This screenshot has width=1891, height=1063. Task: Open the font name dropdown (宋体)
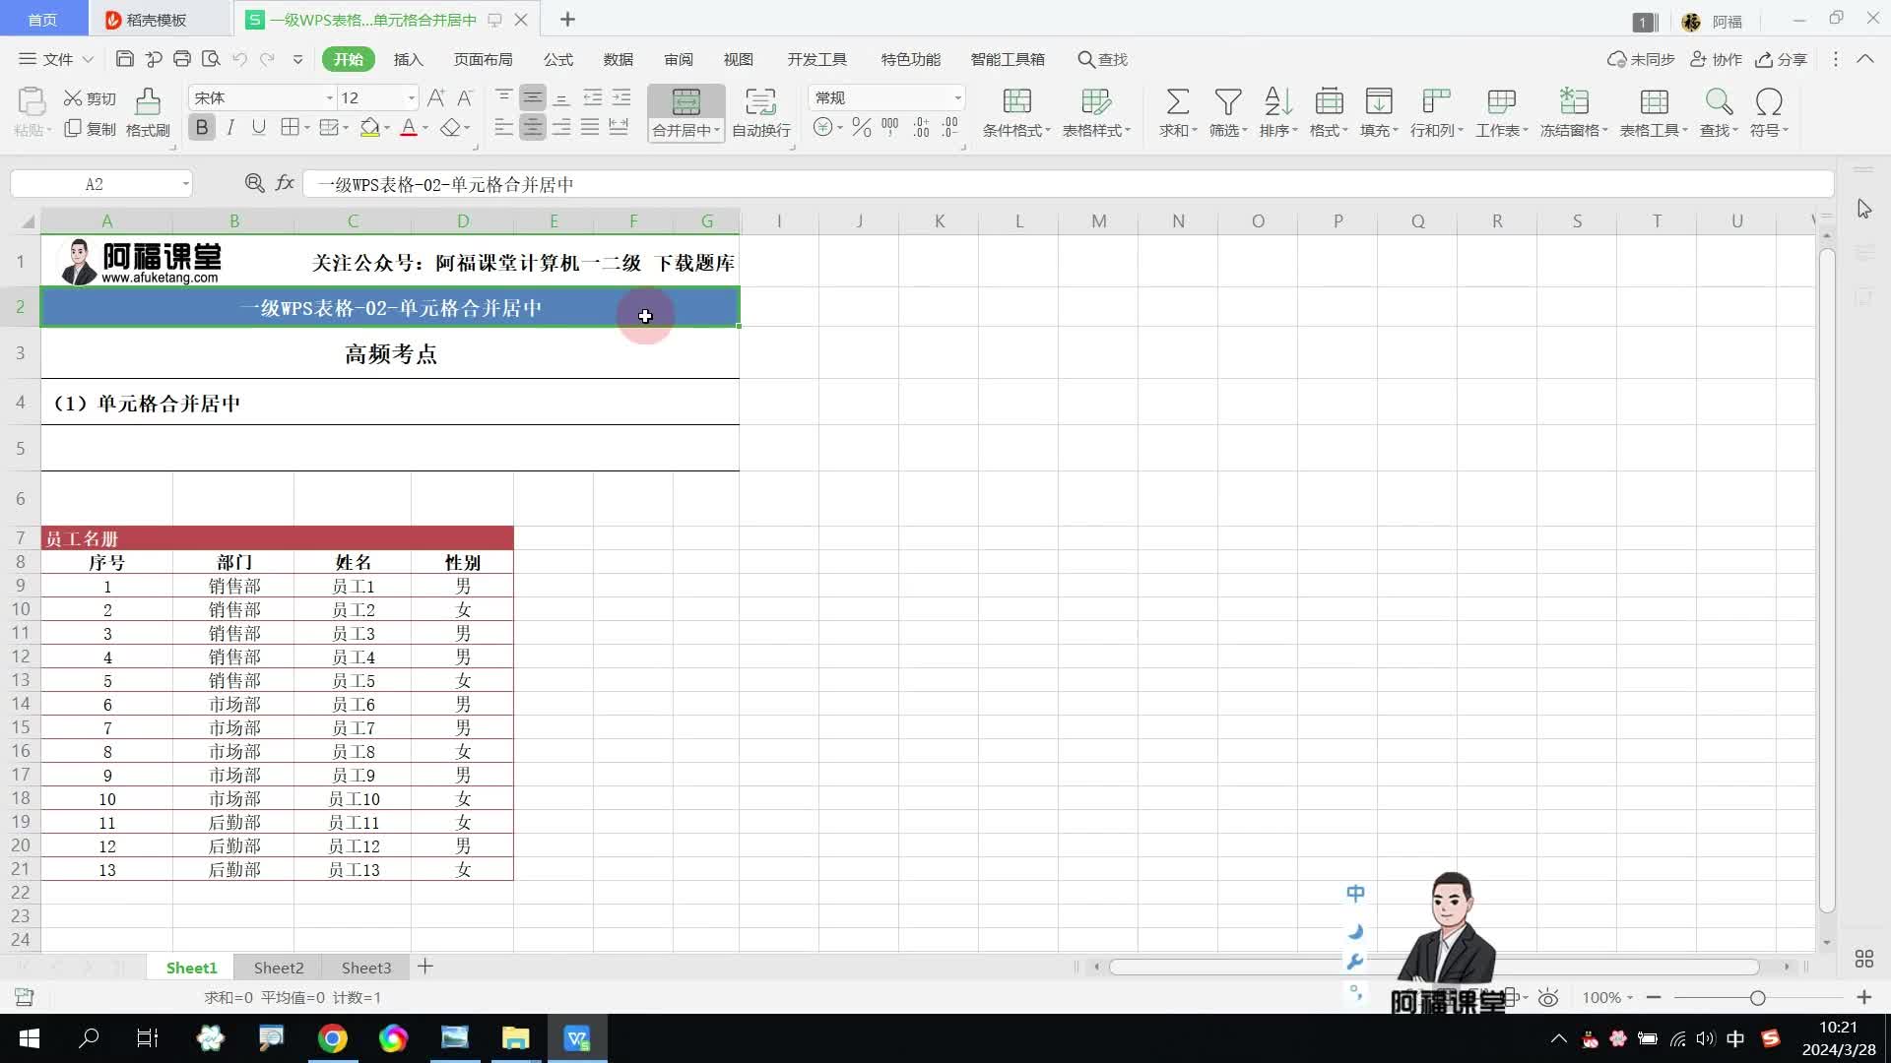click(329, 97)
